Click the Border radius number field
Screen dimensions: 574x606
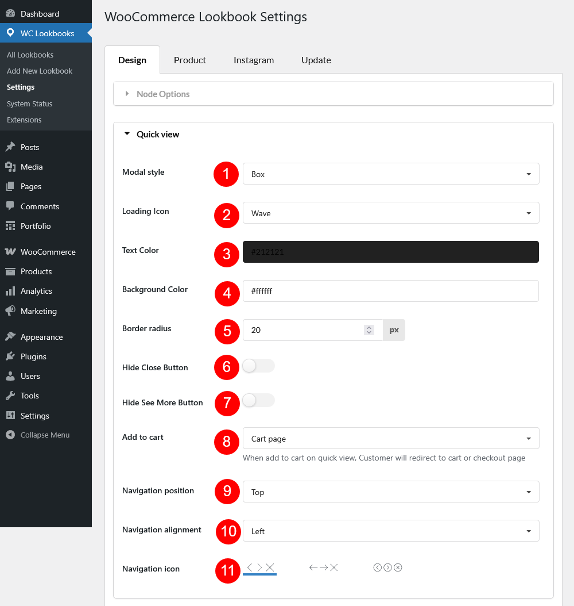click(313, 330)
